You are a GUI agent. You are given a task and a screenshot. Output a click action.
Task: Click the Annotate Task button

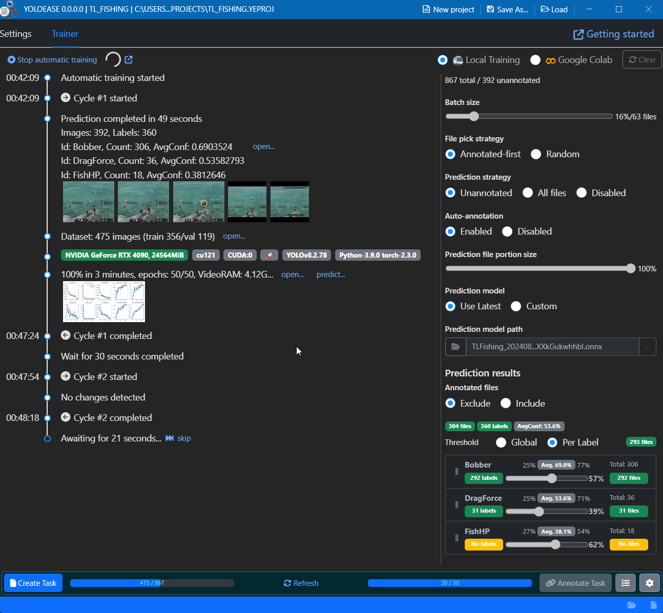(575, 583)
